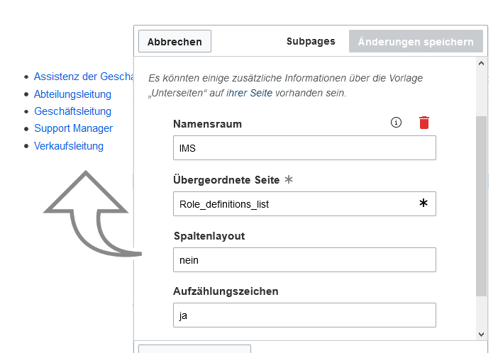
Task: Open the 'ihrer Seite' template link
Action: [x=249, y=93]
